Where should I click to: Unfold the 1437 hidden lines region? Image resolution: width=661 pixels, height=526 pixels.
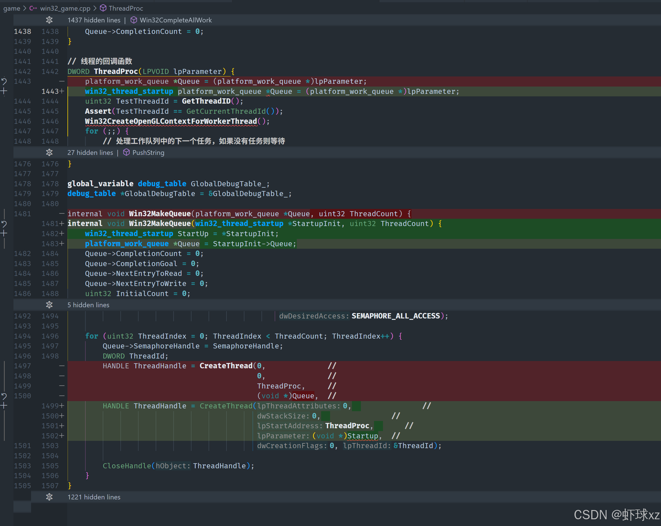(x=49, y=20)
